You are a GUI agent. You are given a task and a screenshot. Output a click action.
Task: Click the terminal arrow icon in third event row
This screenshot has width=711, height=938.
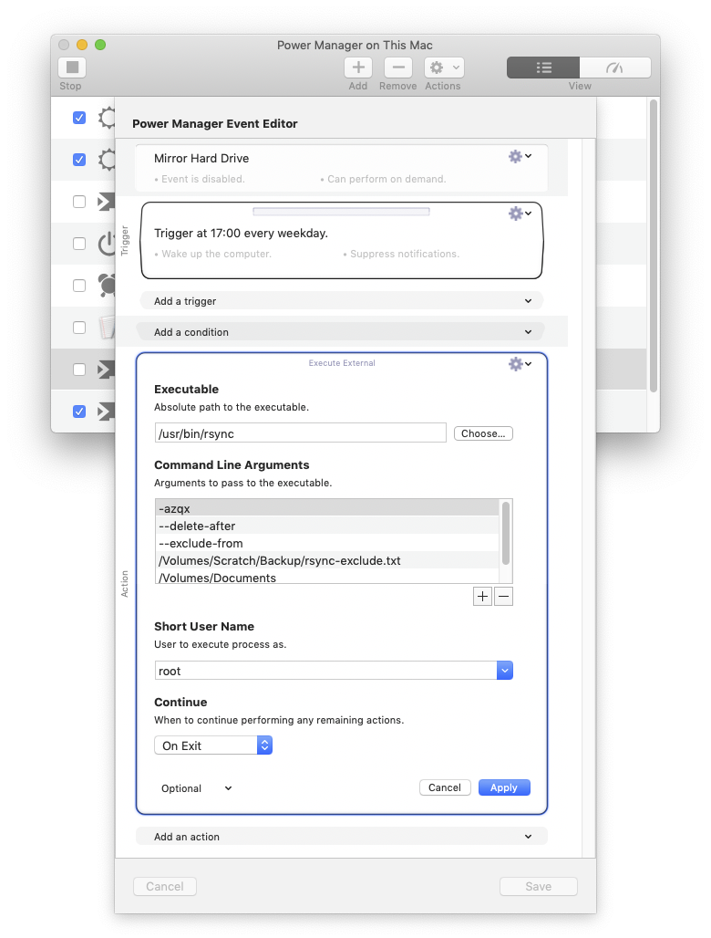pyautogui.click(x=106, y=202)
